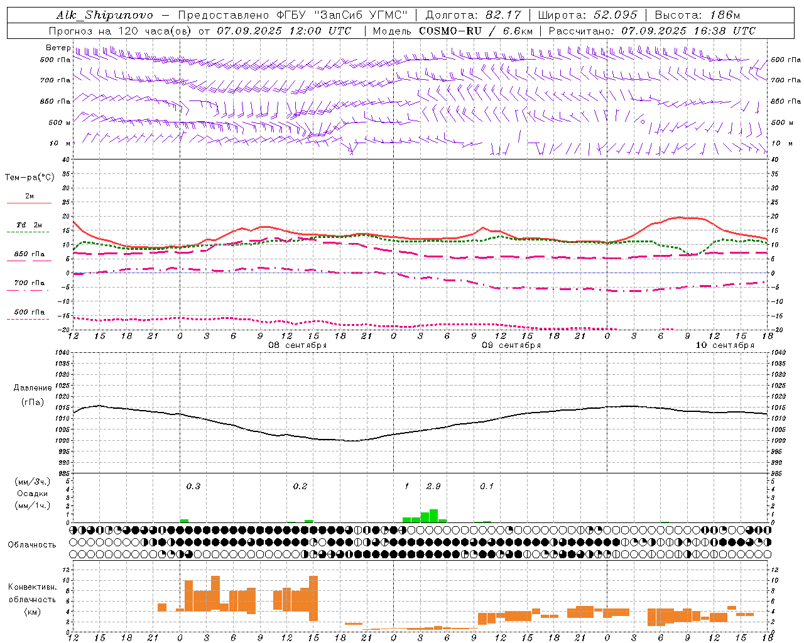This screenshot has height=643, width=804.
Task: Click the (мм/3ч.) precipitation unit label
Action: (33, 482)
